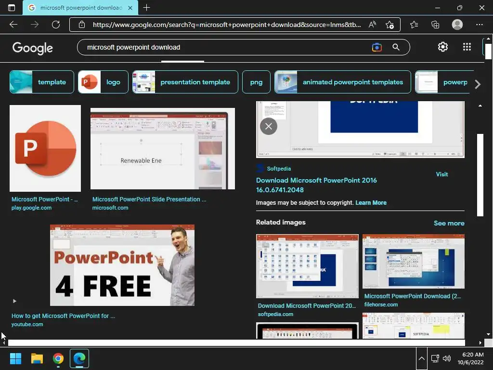Open the PowerPoint logo image result

(x=45, y=148)
